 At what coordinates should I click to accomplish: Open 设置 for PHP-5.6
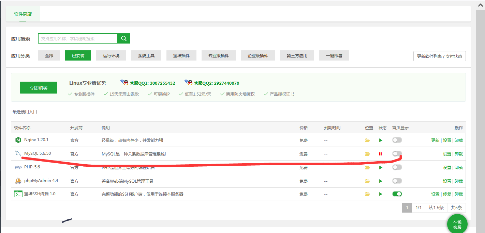[x=447, y=167]
